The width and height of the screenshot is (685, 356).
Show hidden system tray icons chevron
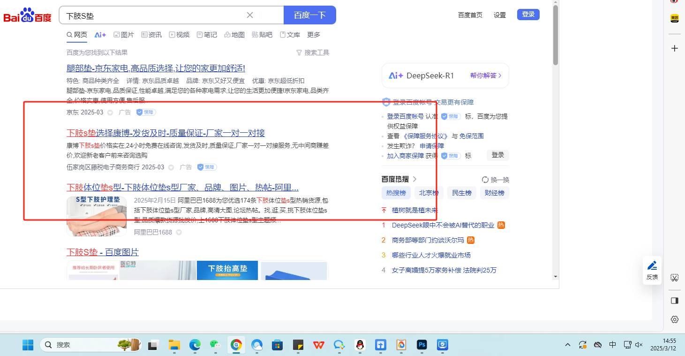tap(568, 345)
